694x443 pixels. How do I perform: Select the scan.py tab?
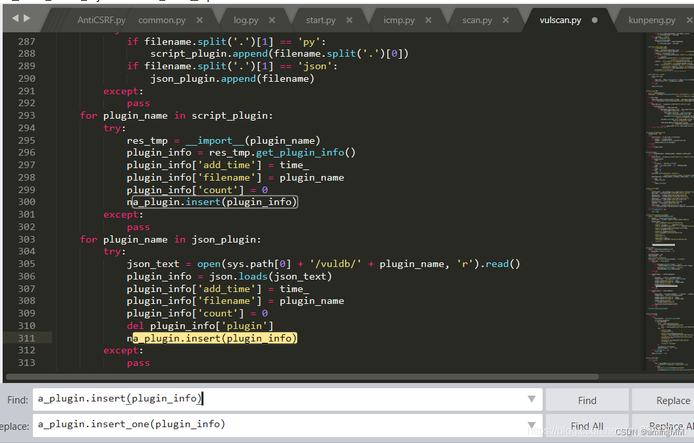click(477, 20)
